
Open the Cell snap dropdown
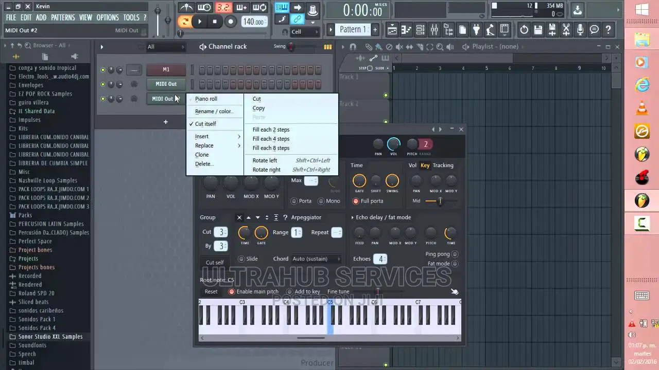305,32
